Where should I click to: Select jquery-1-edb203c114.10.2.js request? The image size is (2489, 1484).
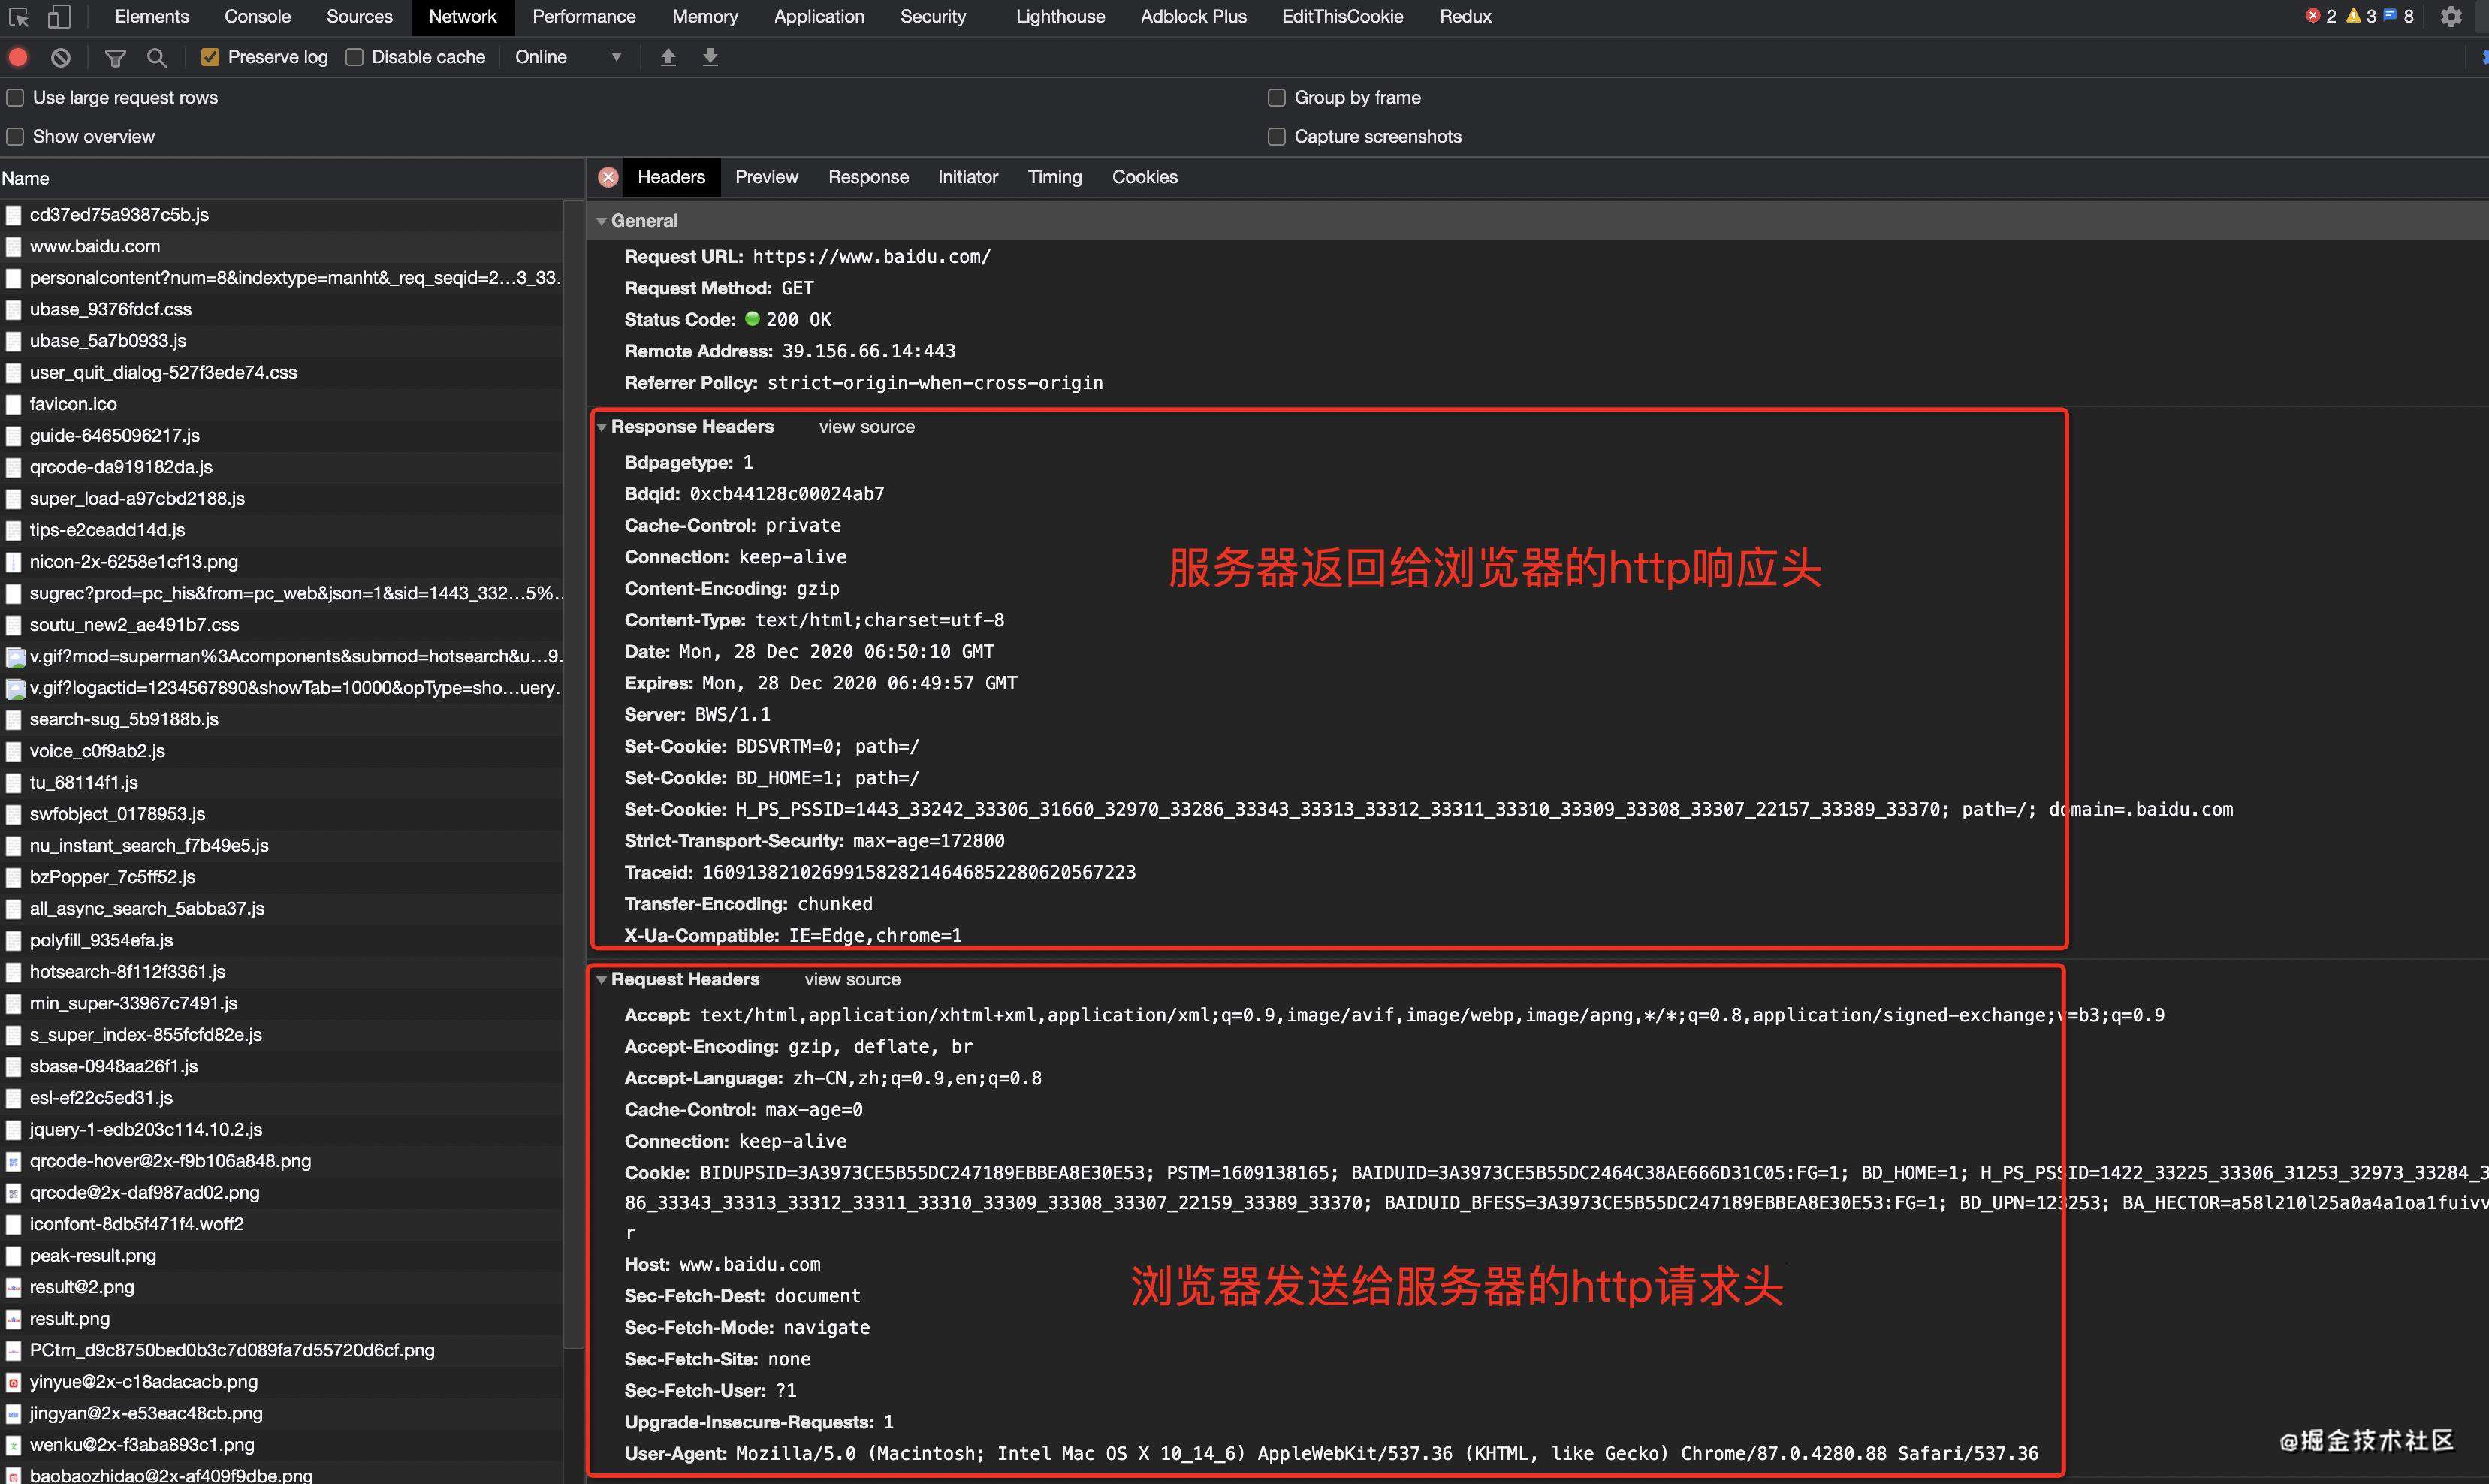click(282, 1129)
